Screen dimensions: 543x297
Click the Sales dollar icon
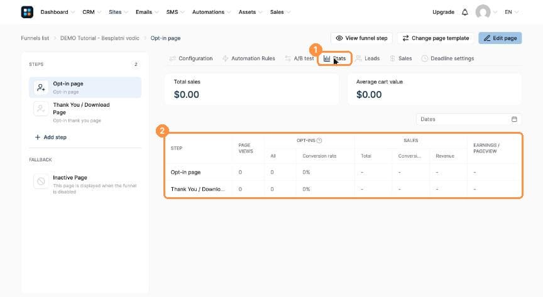click(x=392, y=58)
